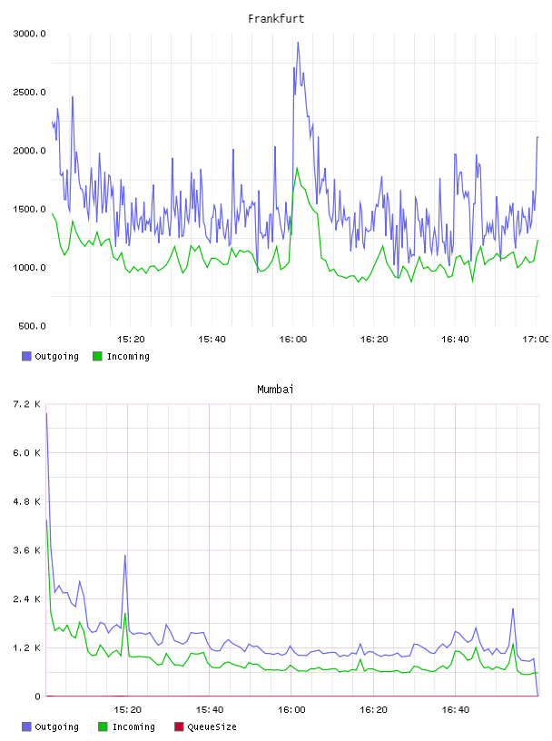Click the Outgoing label in Mumbai legend
552x741 pixels.
(x=56, y=727)
